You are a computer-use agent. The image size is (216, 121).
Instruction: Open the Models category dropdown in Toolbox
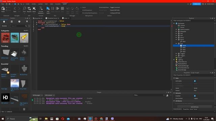[5, 26]
